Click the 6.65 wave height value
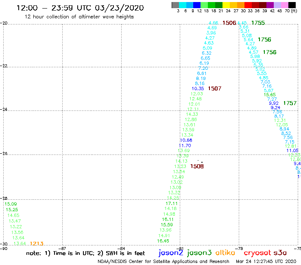Viewport: 301px width, 265px height. pyautogui.click(x=205, y=58)
